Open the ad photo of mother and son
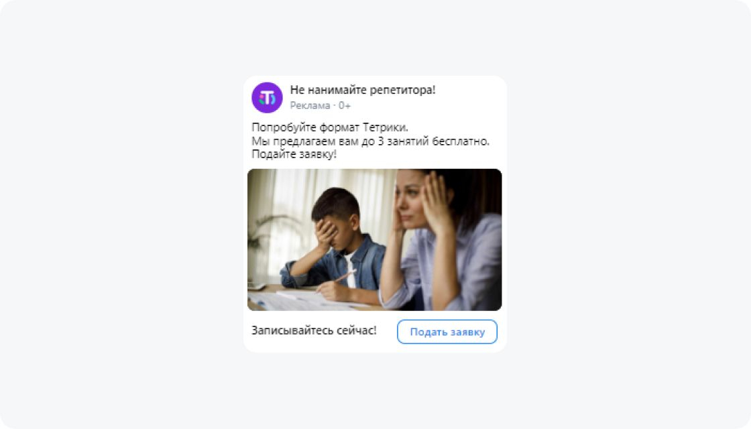Viewport: 751px width, 429px height. [375, 240]
